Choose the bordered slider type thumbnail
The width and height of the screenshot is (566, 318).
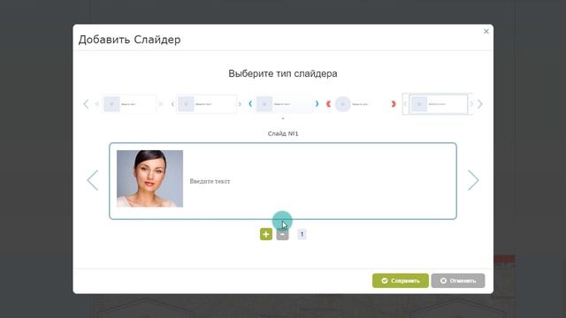pyautogui.click(x=438, y=104)
